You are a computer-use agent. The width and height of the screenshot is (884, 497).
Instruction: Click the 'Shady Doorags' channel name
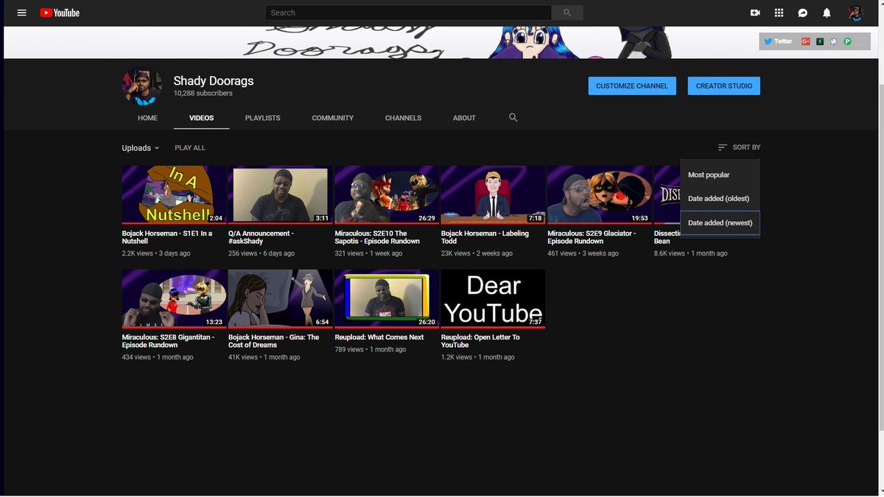(214, 81)
